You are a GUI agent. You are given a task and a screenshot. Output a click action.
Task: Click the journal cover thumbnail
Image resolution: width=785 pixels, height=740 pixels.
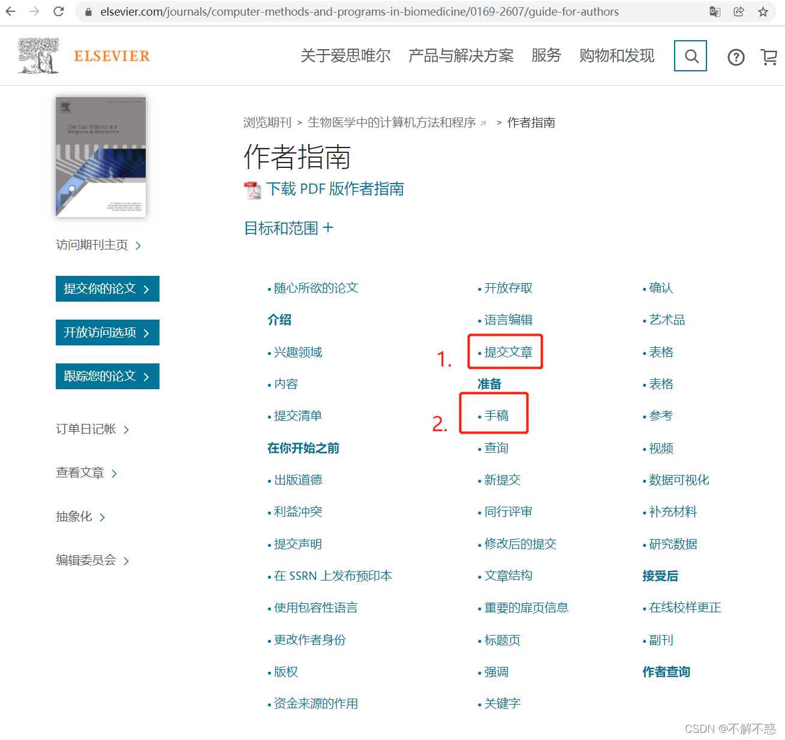point(101,157)
